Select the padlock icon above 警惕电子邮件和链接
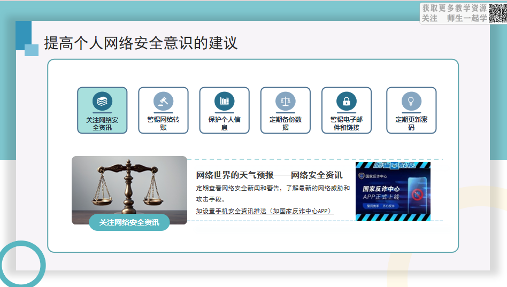Image resolution: width=507 pixels, height=287 pixels. (x=346, y=101)
